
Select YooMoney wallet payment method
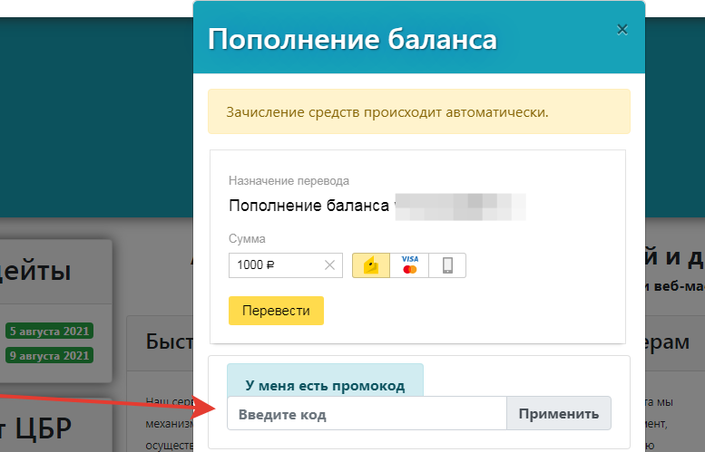click(370, 265)
